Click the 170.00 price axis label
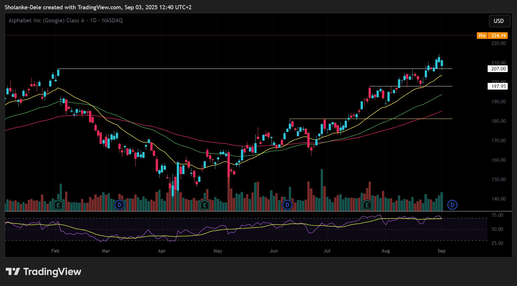Screen dimensions: 517x286 [498, 141]
